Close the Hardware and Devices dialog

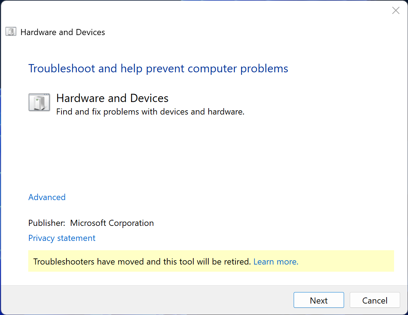pyautogui.click(x=395, y=10)
